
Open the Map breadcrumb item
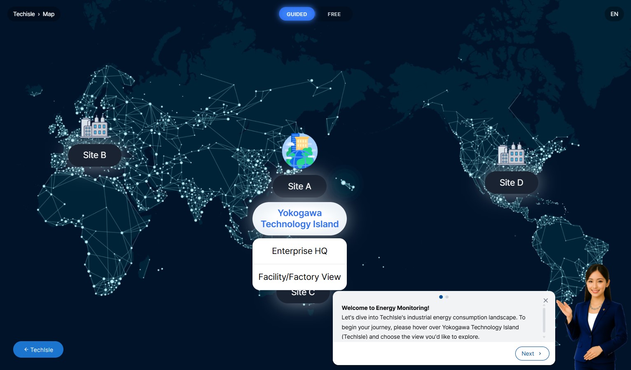[x=48, y=14]
